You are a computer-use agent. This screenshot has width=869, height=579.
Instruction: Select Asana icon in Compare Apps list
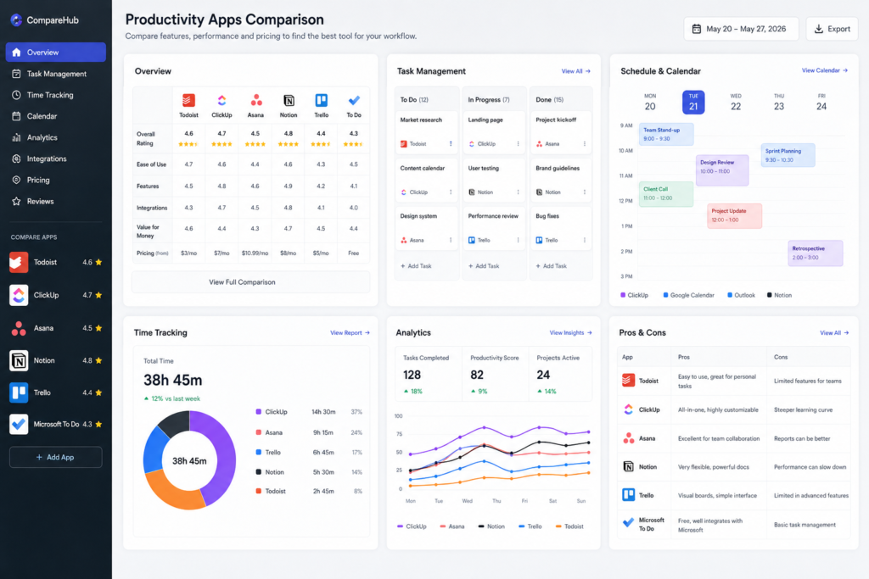[x=19, y=328]
